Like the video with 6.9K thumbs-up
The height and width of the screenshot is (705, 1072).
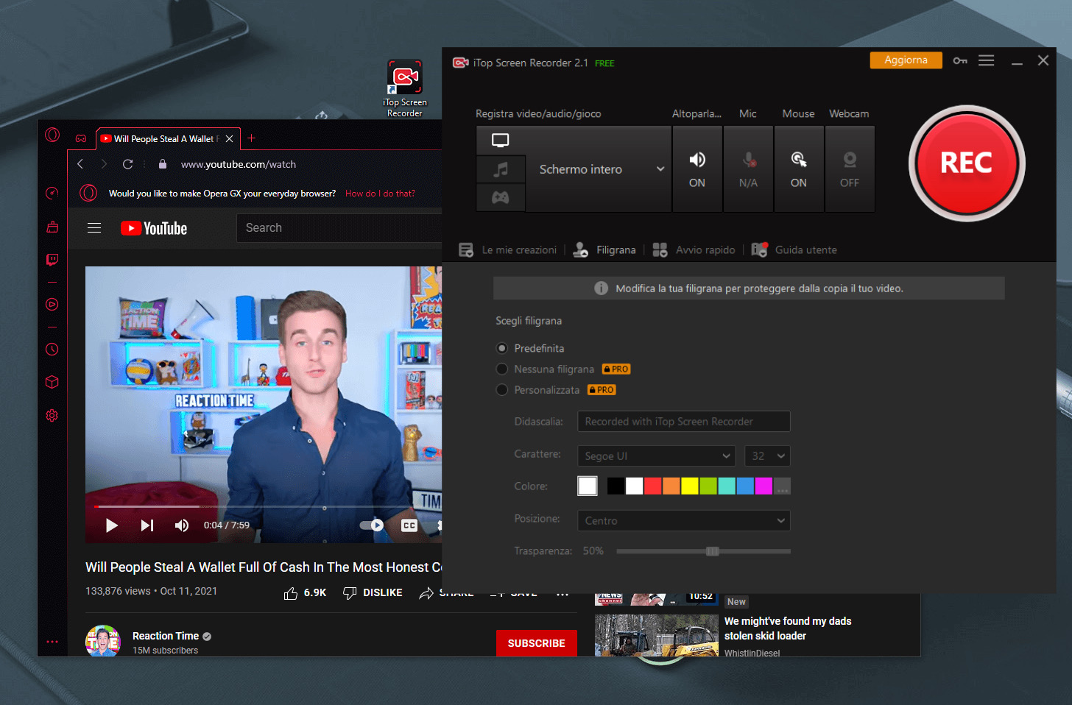click(x=305, y=593)
